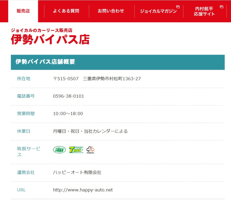Click the 取扱サービス row label

point(29,152)
